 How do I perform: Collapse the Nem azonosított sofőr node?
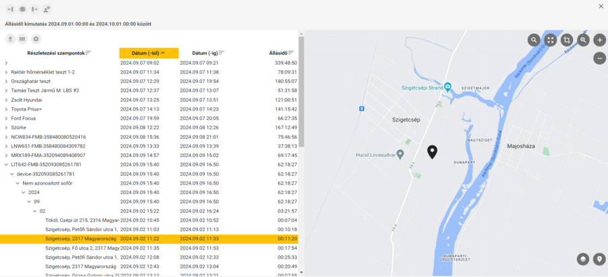click(18, 183)
